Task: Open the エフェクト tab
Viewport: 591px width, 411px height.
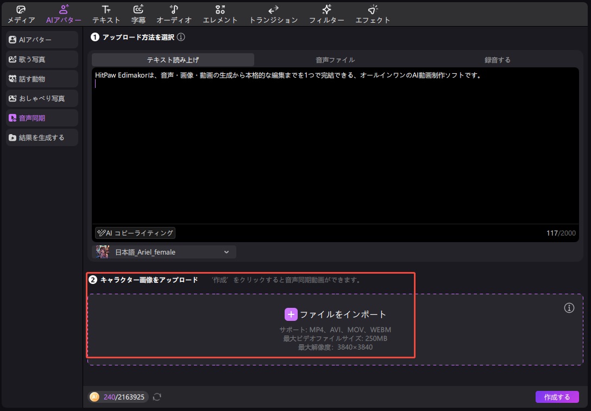Action: pyautogui.click(x=373, y=14)
